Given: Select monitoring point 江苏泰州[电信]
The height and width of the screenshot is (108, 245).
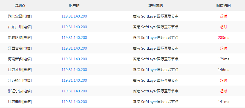Looking at the screenshot, I should [20, 102].
